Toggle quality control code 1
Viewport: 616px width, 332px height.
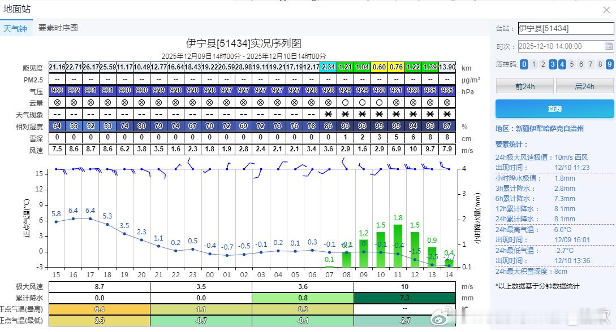click(533, 64)
